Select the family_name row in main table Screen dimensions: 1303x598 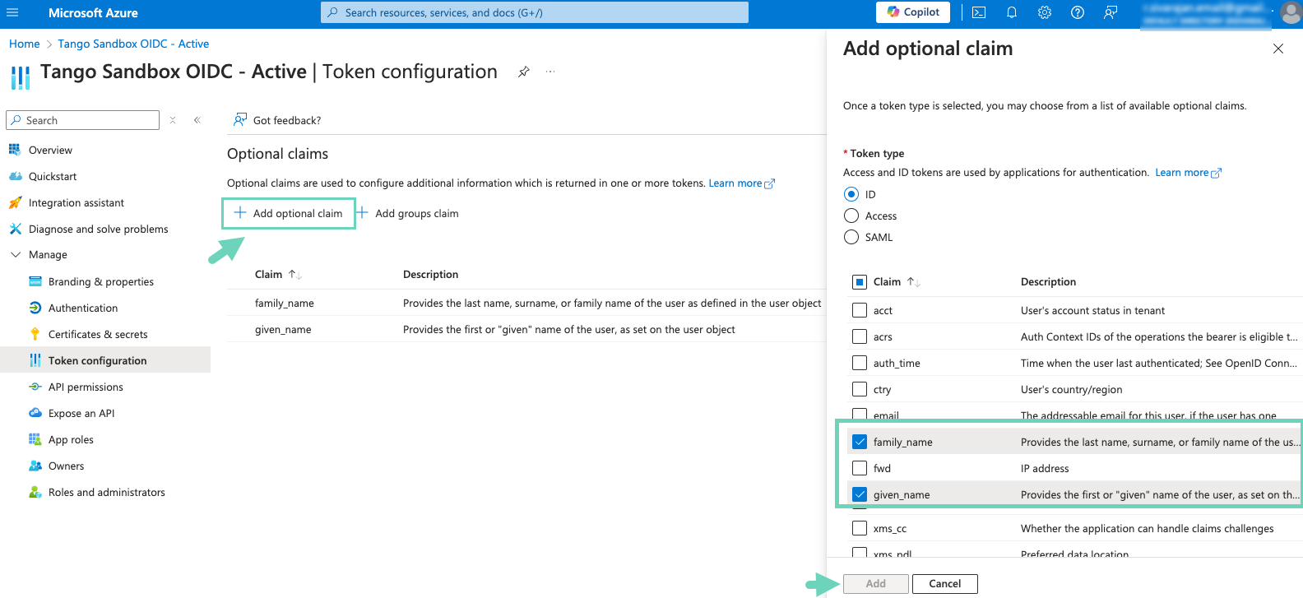pyautogui.click(x=526, y=303)
